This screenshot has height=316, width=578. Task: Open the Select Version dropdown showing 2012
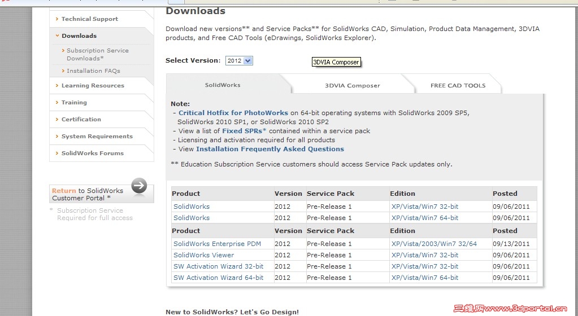(x=239, y=61)
